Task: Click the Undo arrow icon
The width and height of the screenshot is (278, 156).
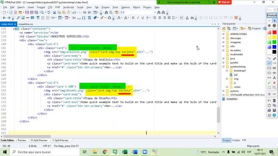Action: point(74,13)
